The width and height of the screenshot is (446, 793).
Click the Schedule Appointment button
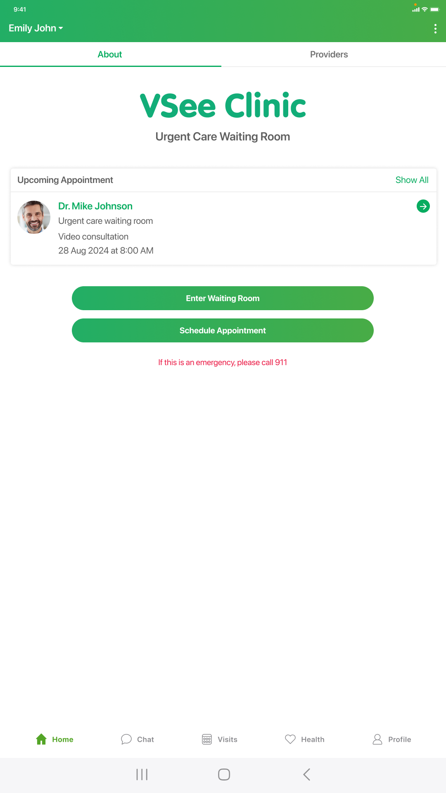click(x=223, y=330)
